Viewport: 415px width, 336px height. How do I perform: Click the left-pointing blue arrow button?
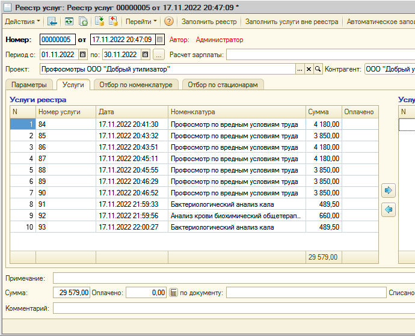tap(389, 210)
